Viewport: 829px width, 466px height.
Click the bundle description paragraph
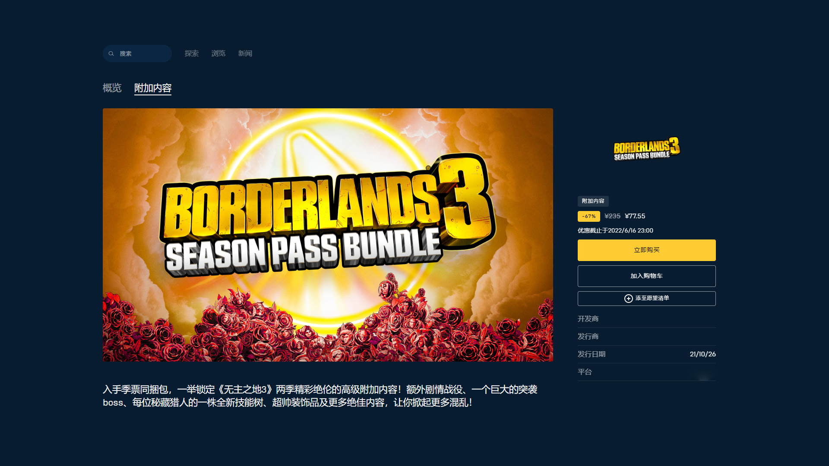pos(320,396)
